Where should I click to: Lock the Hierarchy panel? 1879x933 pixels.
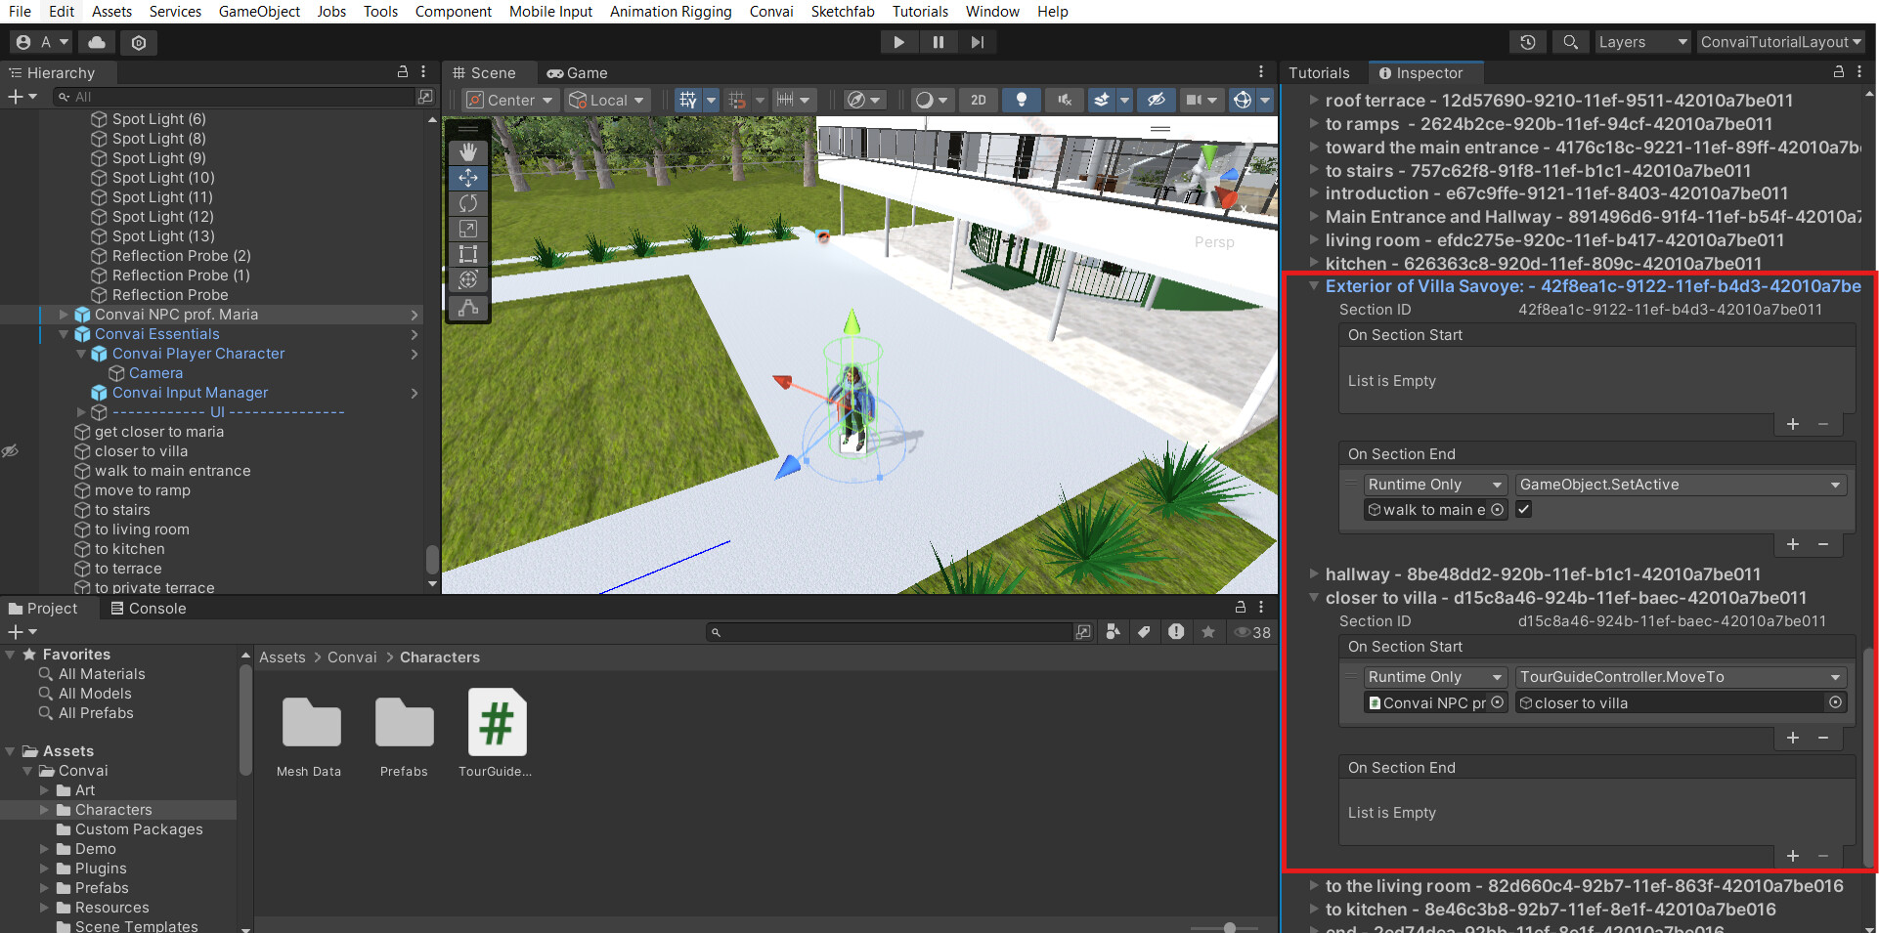pos(402,72)
